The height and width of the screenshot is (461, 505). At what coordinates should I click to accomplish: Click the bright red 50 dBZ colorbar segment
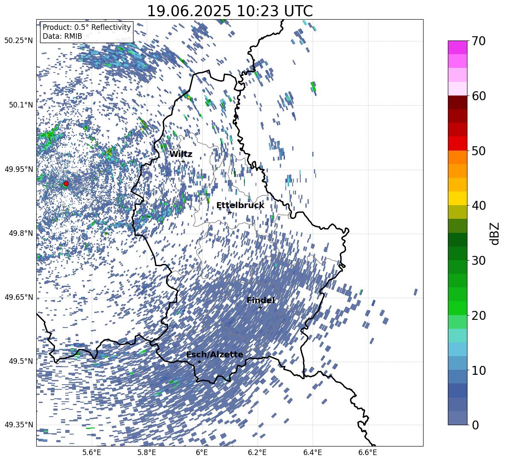tap(457, 144)
